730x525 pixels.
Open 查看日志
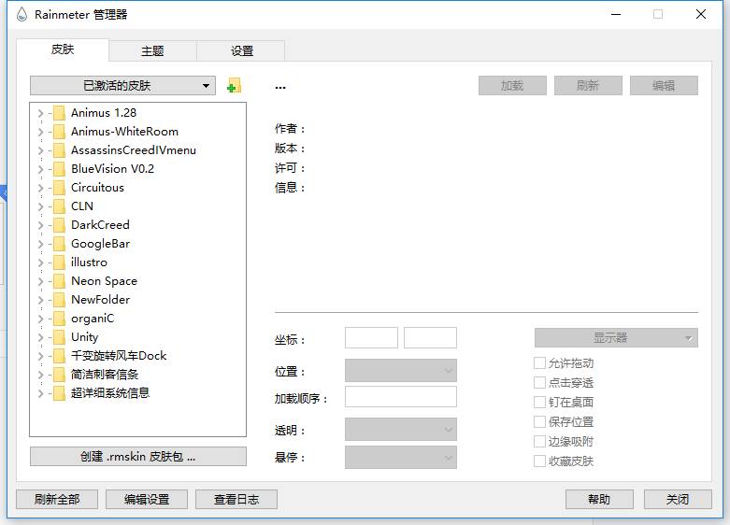point(236,500)
